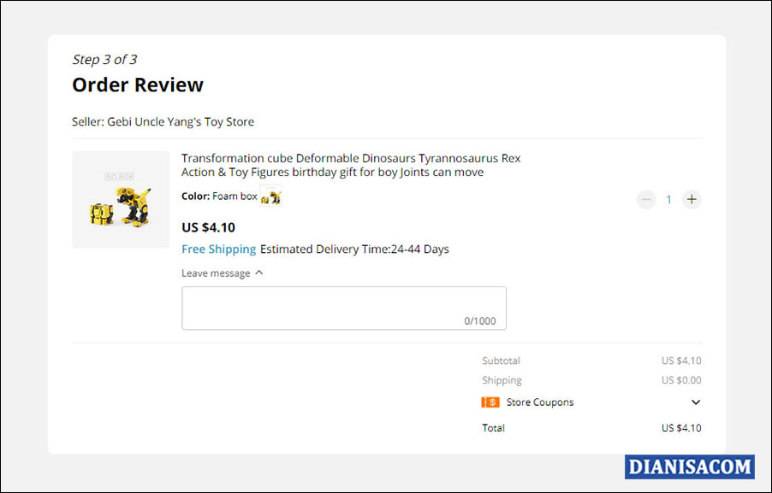Screen dimensions: 772x493
Task: Click the caret beside Leave message
Action: coord(259,273)
